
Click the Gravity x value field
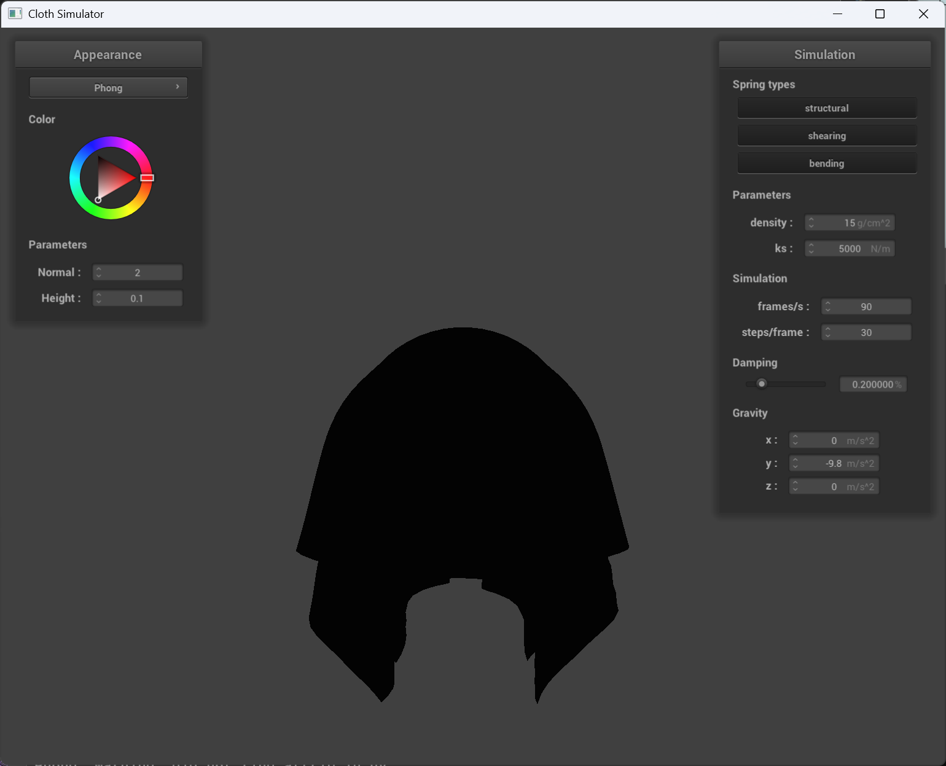[x=834, y=440]
